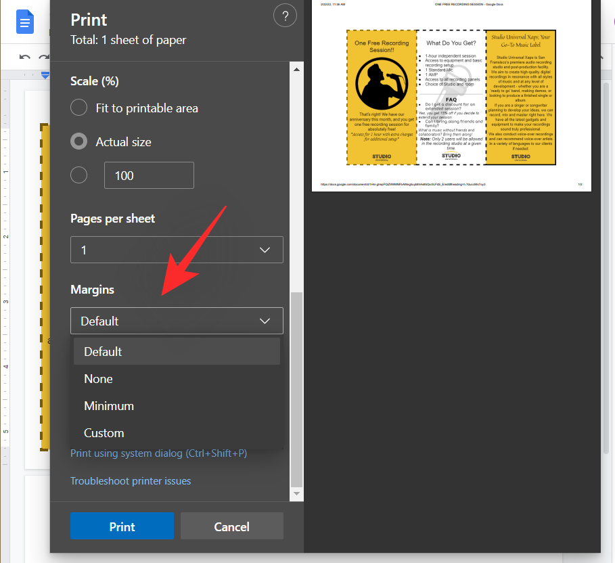Select the Actual size radio button
This screenshot has height=563, width=615.
pyautogui.click(x=79, y=141)
